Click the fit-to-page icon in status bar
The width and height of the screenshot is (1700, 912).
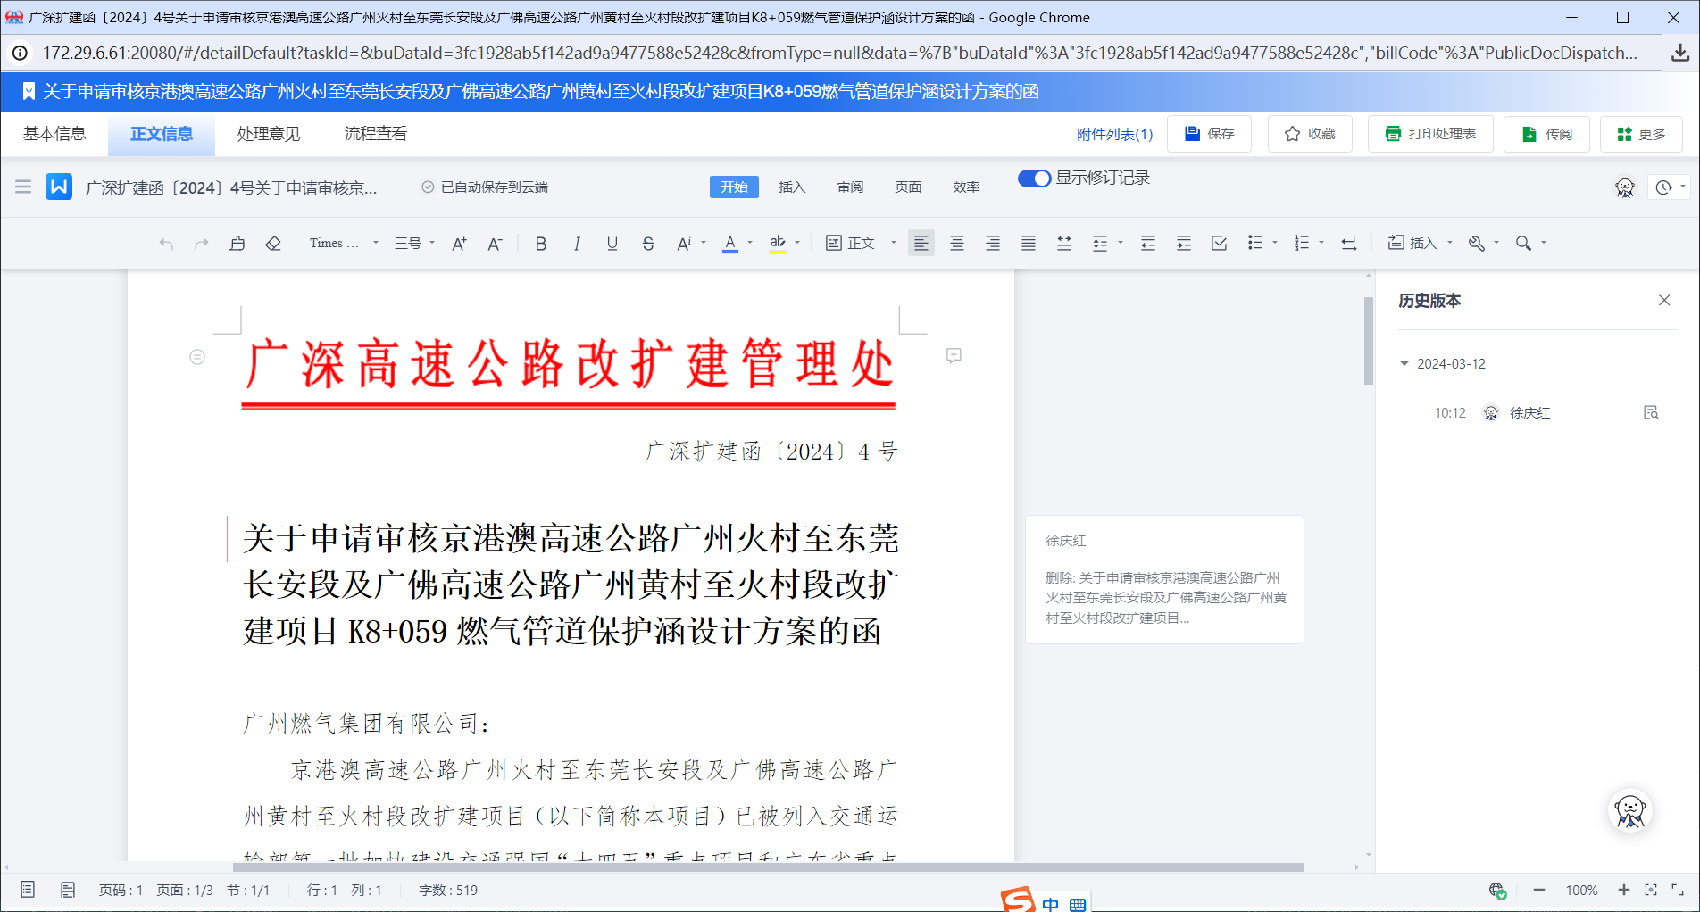coord(1651,890)
